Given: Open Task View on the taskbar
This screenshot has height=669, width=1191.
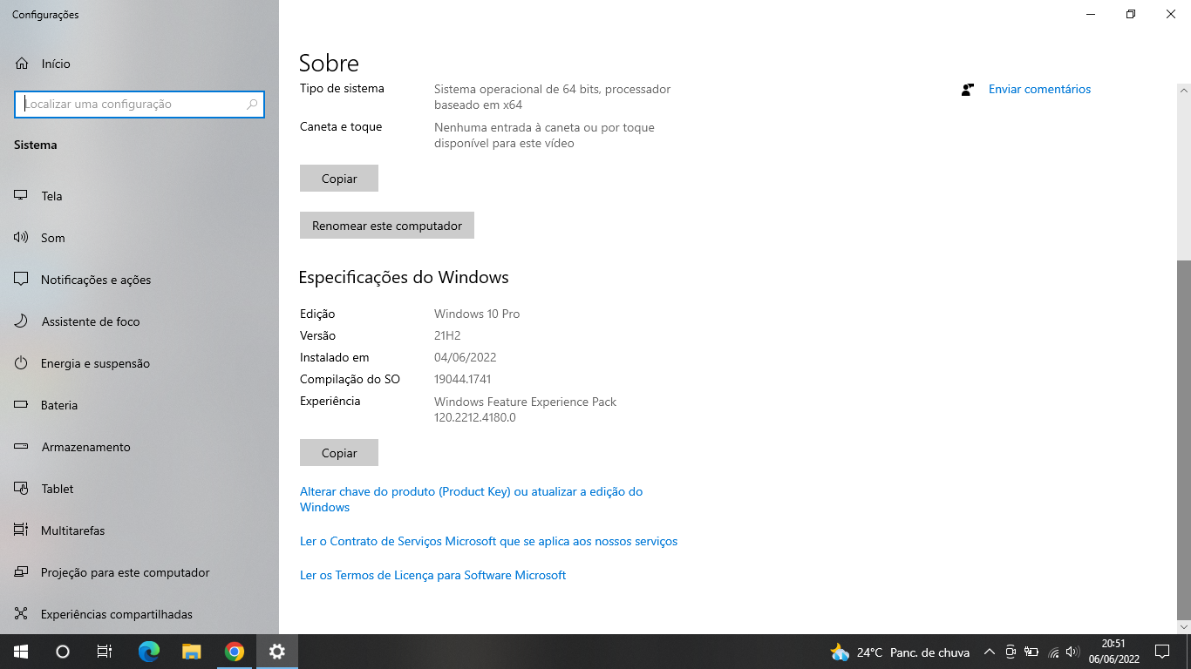Looking at the screenshot, I should click(x=105, y=652).
